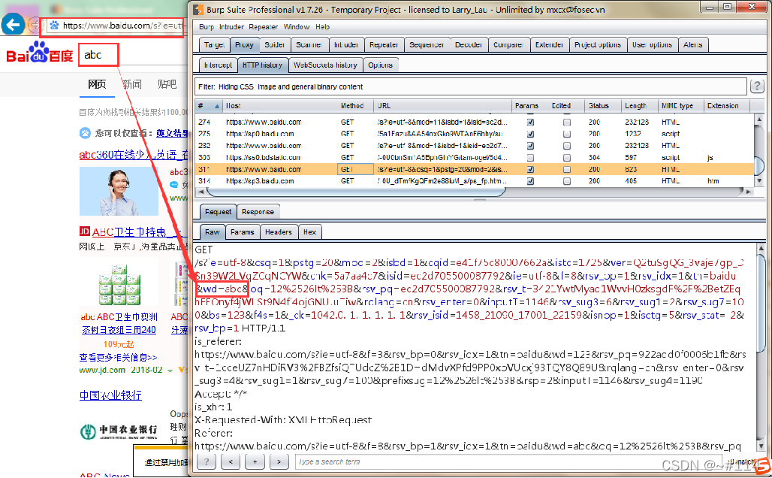This screenshot has height=478, width=772.
Task: Toggle Params checkbox for row 303
Action: click(530, 158)
